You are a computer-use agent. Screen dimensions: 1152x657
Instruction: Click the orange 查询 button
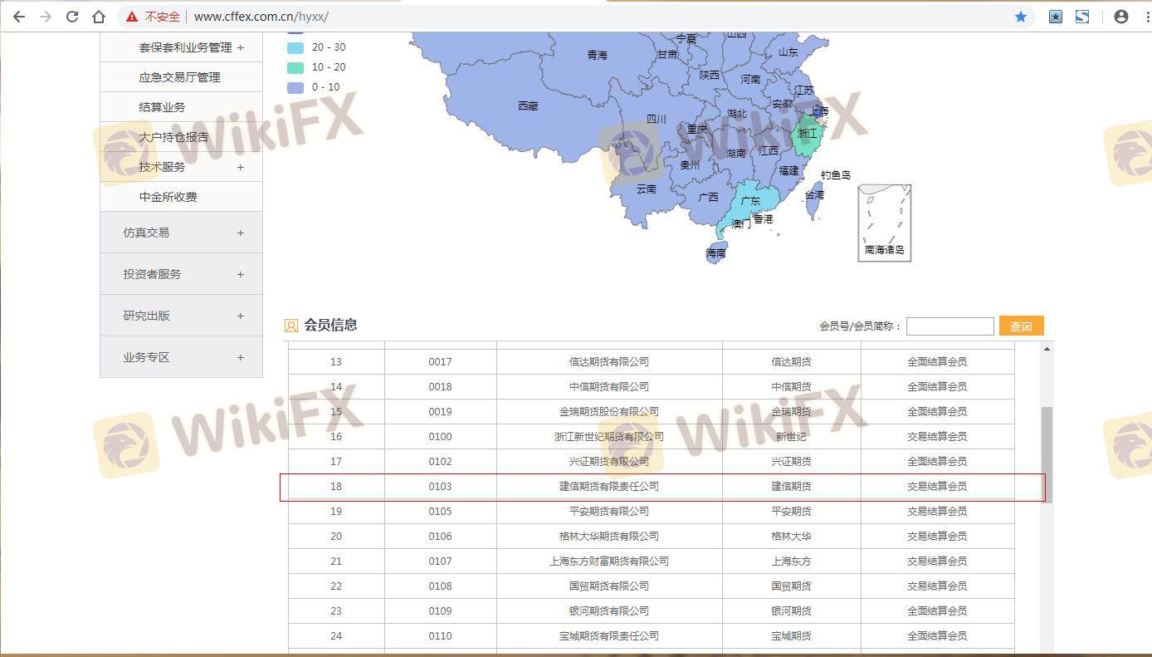click(x=1021, y=326)
